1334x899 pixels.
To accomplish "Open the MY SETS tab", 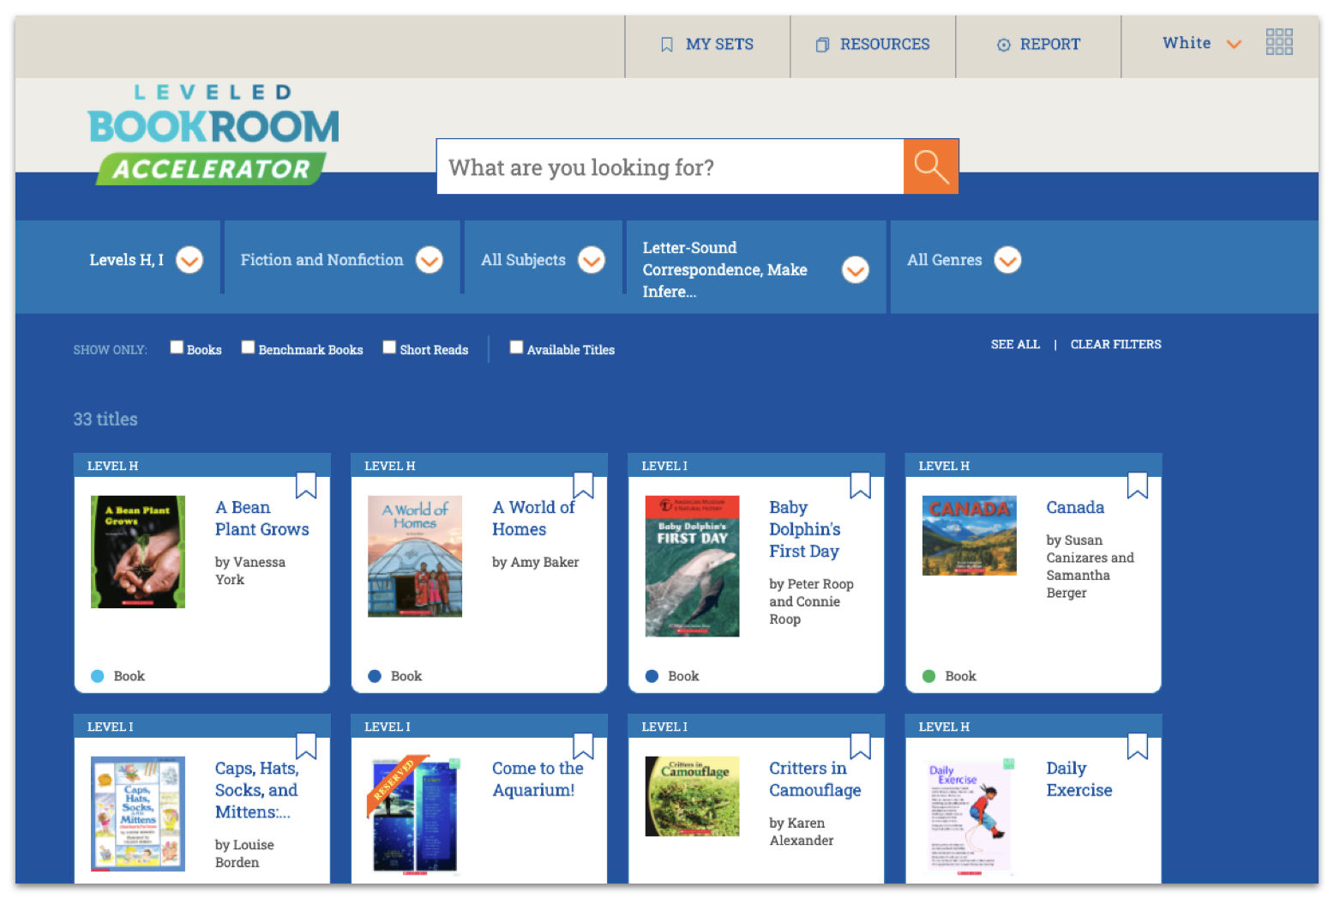I will pyautogui.click(x=707, y=45).
